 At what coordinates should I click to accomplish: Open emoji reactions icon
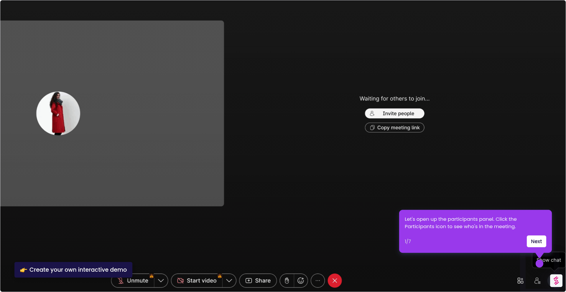301,281
